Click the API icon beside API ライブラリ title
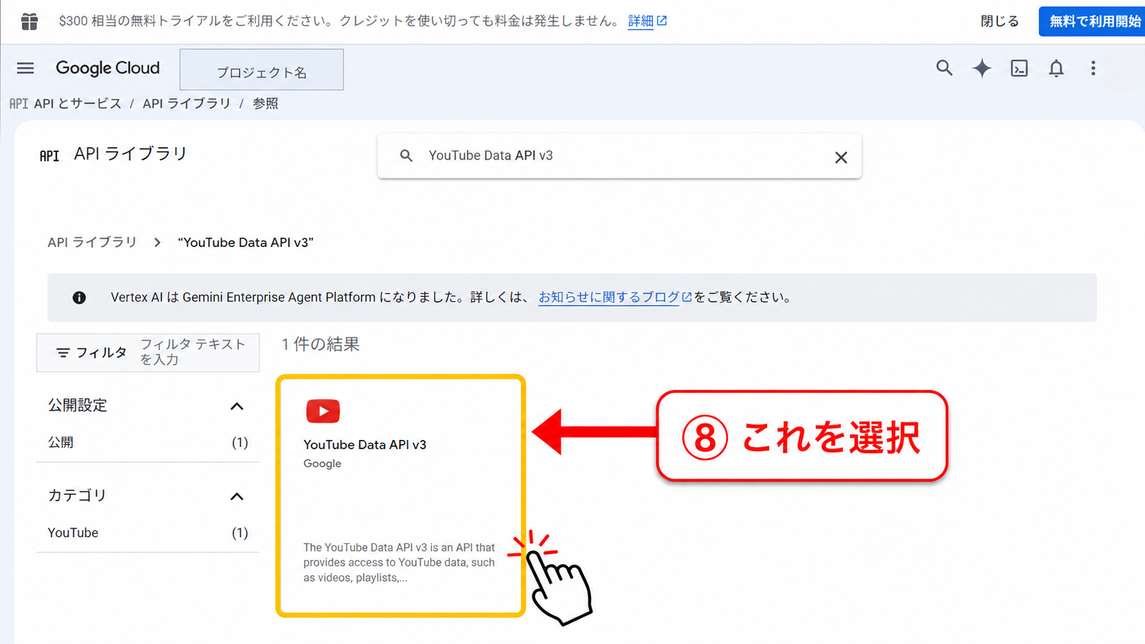The width and height of the screenshot is (1145, 644). click(x=49, y=156)
